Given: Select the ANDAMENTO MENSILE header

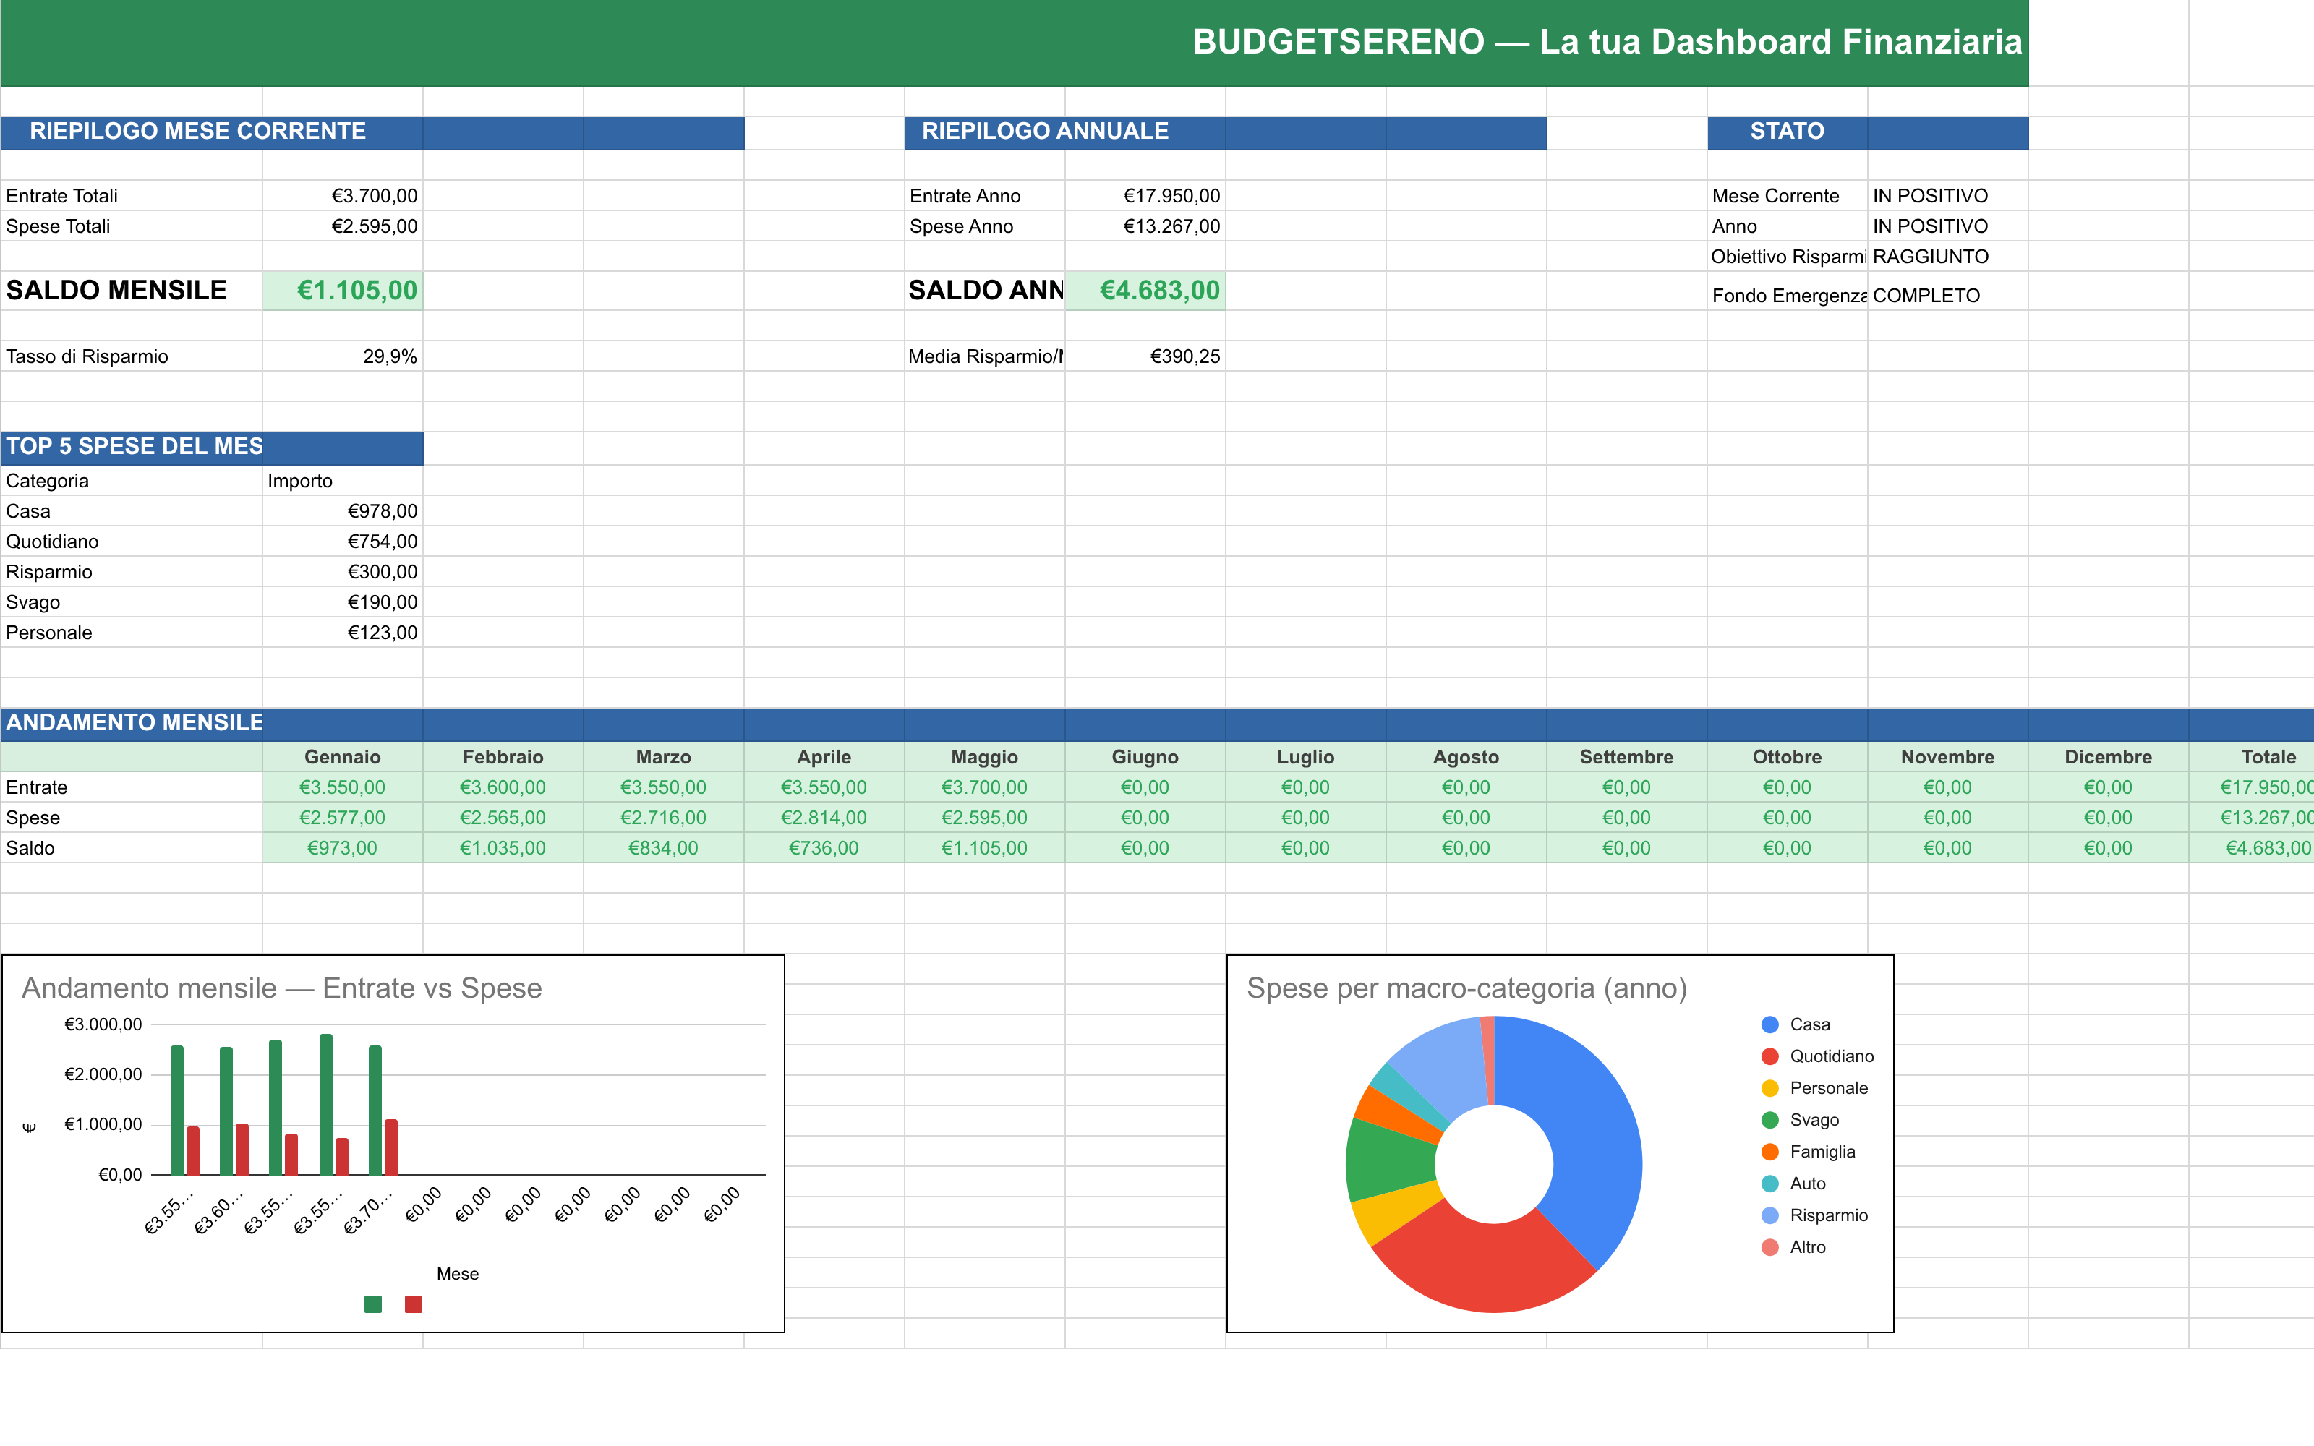Looking at the screenshot, I should [1157, 724].
